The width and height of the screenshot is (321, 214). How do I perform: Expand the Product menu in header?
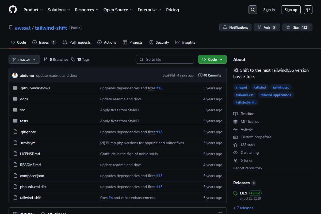[x=33, y=10]
